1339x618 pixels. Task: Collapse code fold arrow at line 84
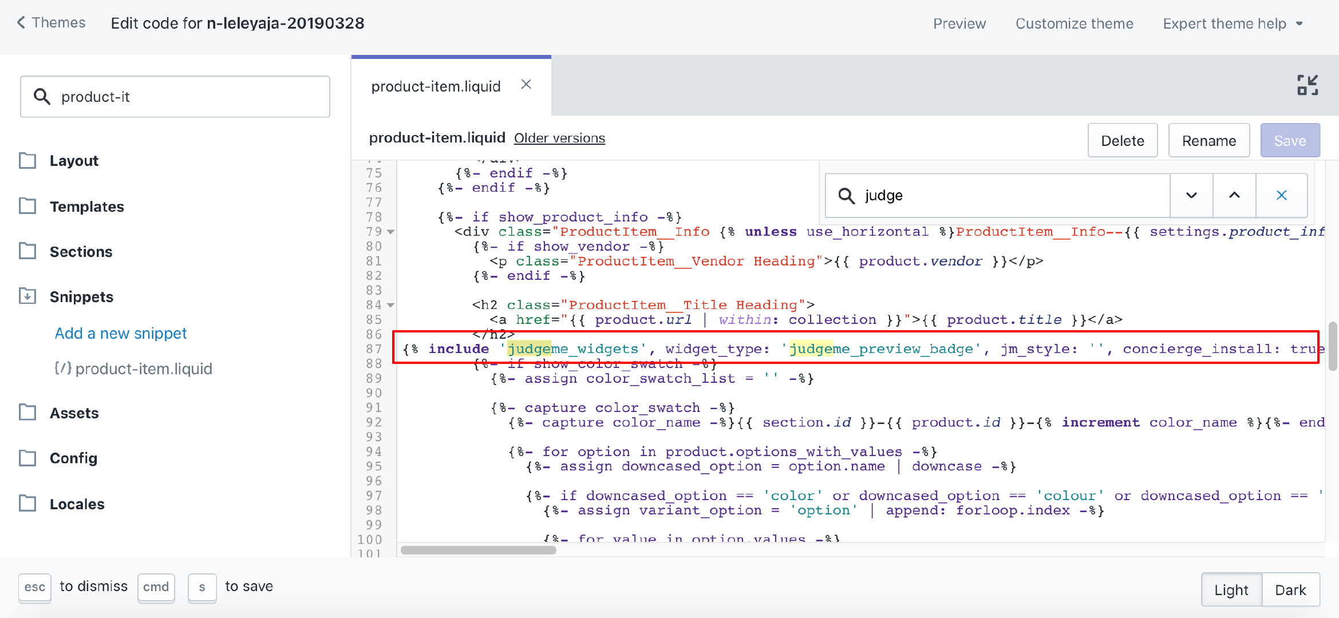(x=391, y=305)
